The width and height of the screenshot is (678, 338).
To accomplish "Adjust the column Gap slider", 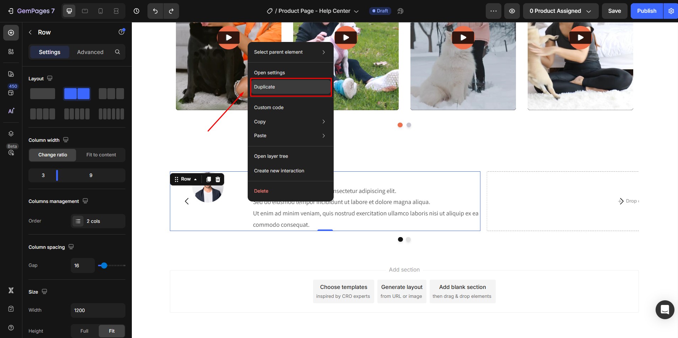I will point(104,265).
